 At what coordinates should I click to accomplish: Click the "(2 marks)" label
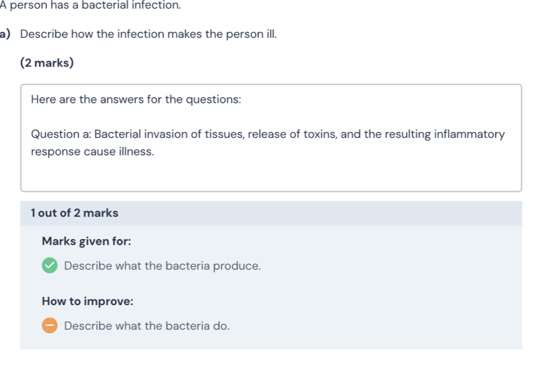click(46, 63)
